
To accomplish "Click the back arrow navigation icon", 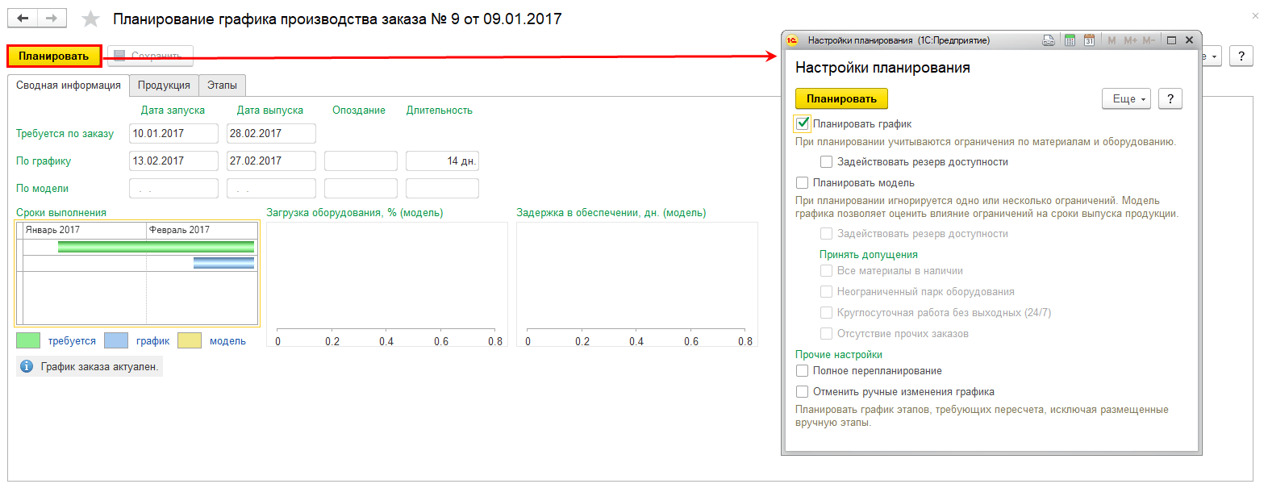I will click(x=23, y=19).
